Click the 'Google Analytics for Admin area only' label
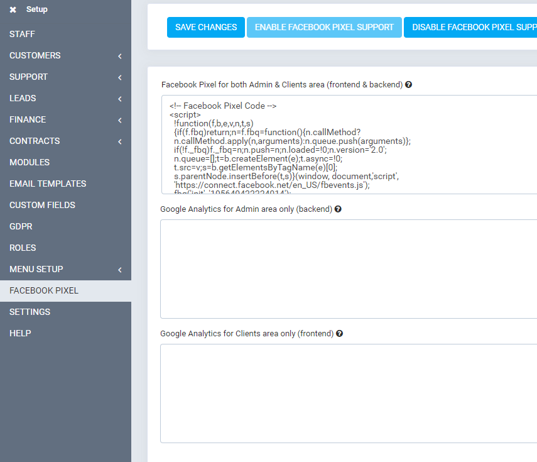The height and width of the screenshot is (462, 537). click(x=246, y=209)
